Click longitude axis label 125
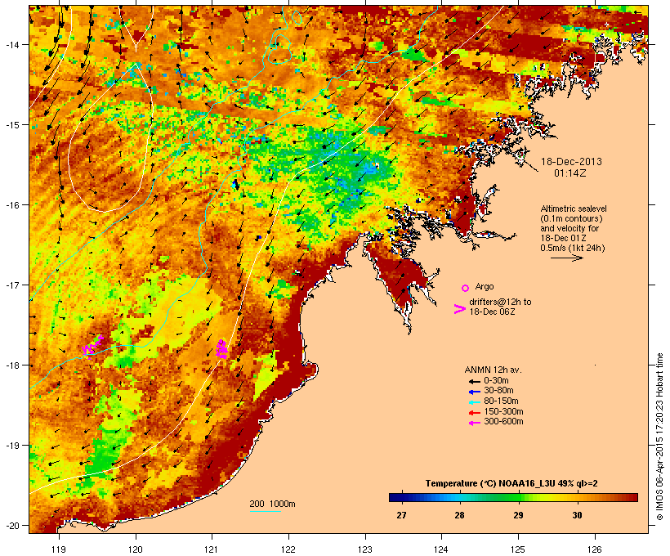The width and height of the screenshot is (670, 556). pos(518,549)
